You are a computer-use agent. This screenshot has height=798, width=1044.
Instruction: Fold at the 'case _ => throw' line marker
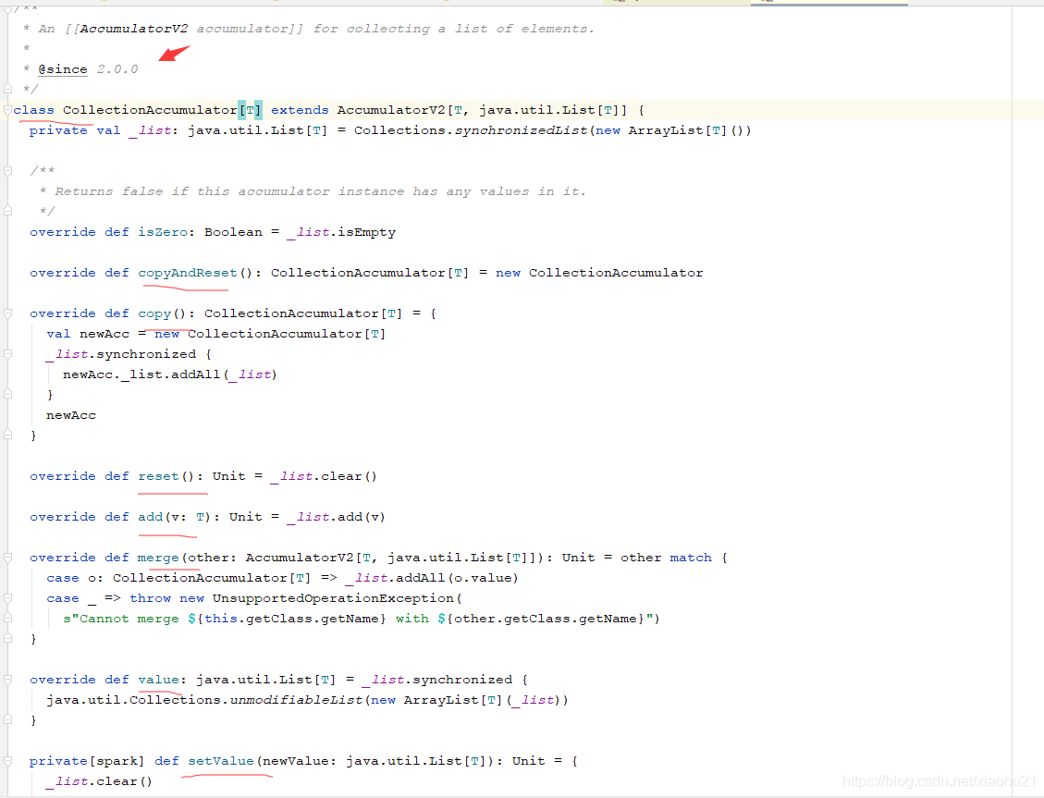coord(8,598)
